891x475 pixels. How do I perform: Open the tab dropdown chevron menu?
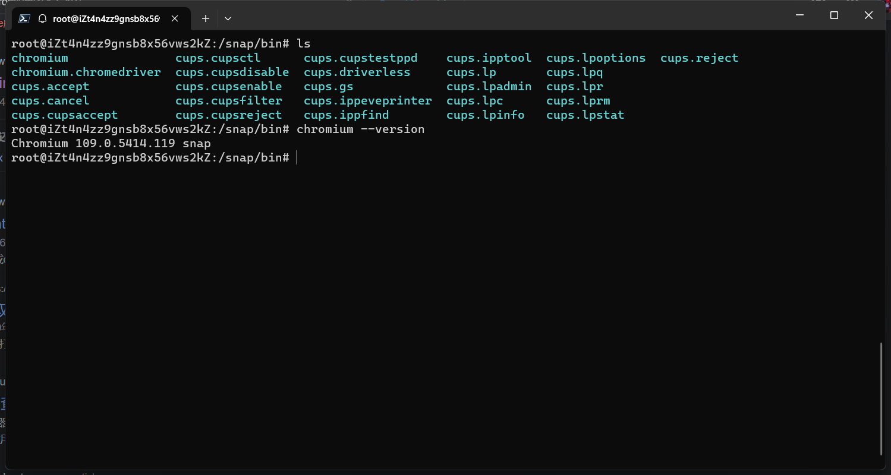(228, 18)
